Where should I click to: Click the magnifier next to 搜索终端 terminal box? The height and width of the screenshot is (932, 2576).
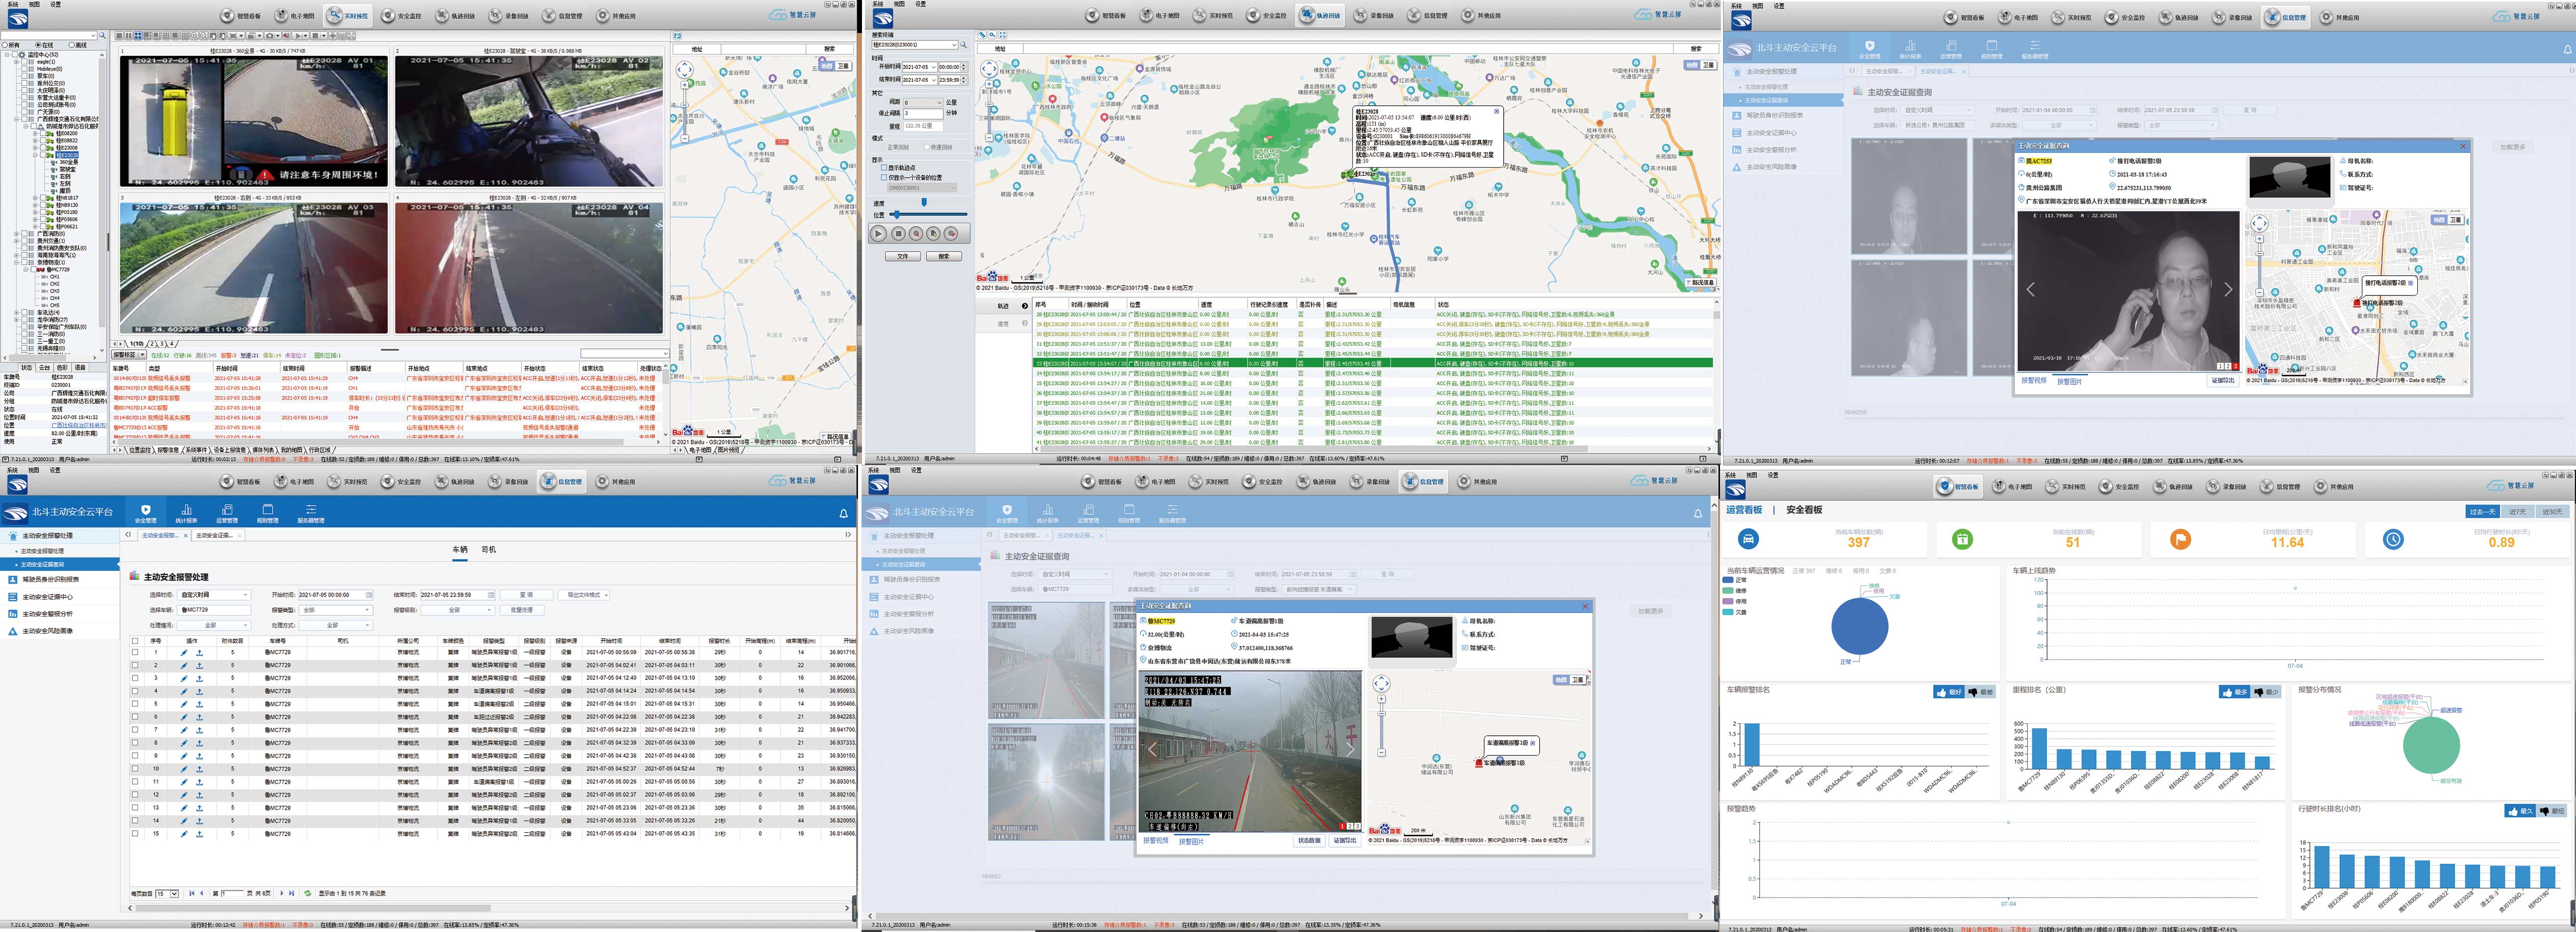[x=964, y=45]
